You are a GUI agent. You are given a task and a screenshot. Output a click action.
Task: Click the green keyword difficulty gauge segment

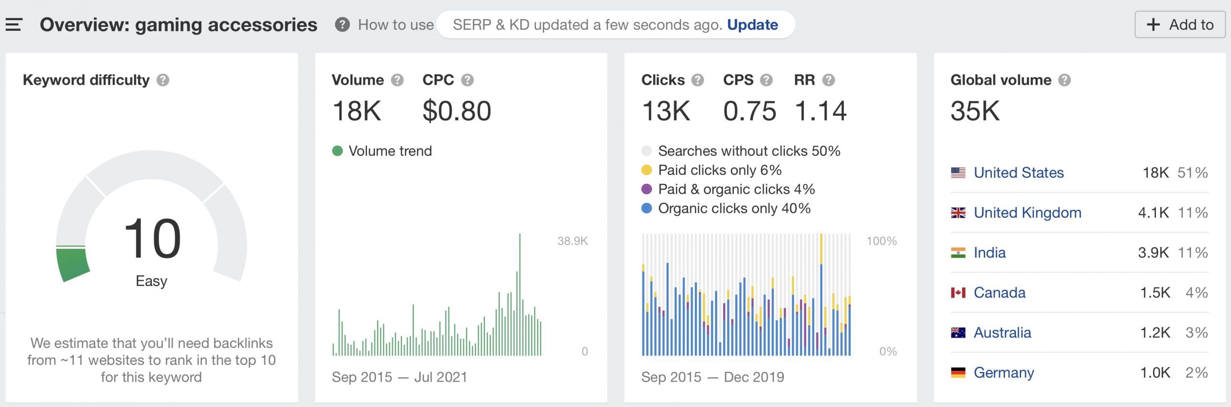[x=73, y=264]
